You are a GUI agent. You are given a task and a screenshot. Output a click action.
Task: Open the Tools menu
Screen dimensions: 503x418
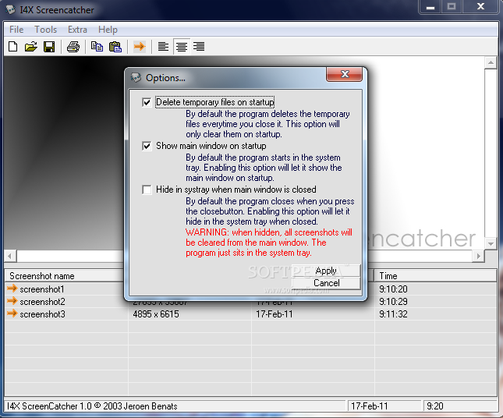pos(45,30)
